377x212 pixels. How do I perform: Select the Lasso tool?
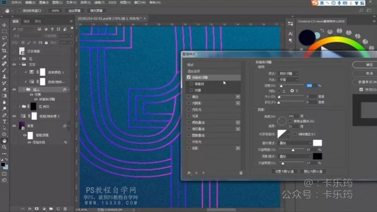[4, 38]
